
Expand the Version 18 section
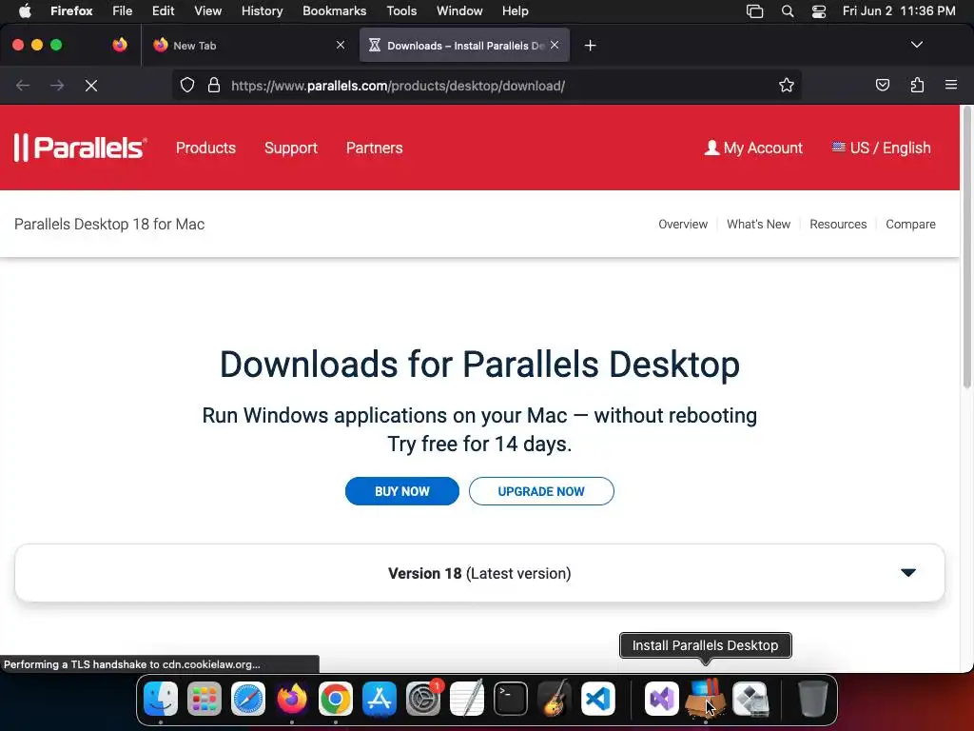pos(479,573)
